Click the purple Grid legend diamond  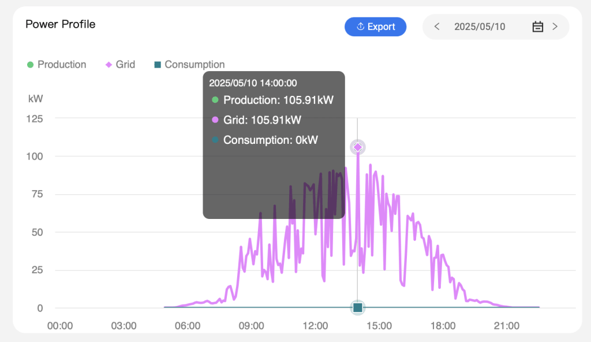coord(108,65)
